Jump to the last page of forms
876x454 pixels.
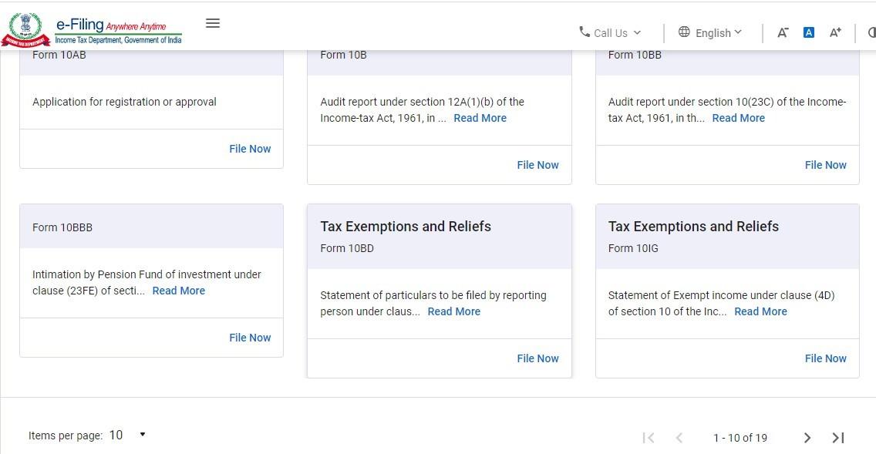[837, 437]
